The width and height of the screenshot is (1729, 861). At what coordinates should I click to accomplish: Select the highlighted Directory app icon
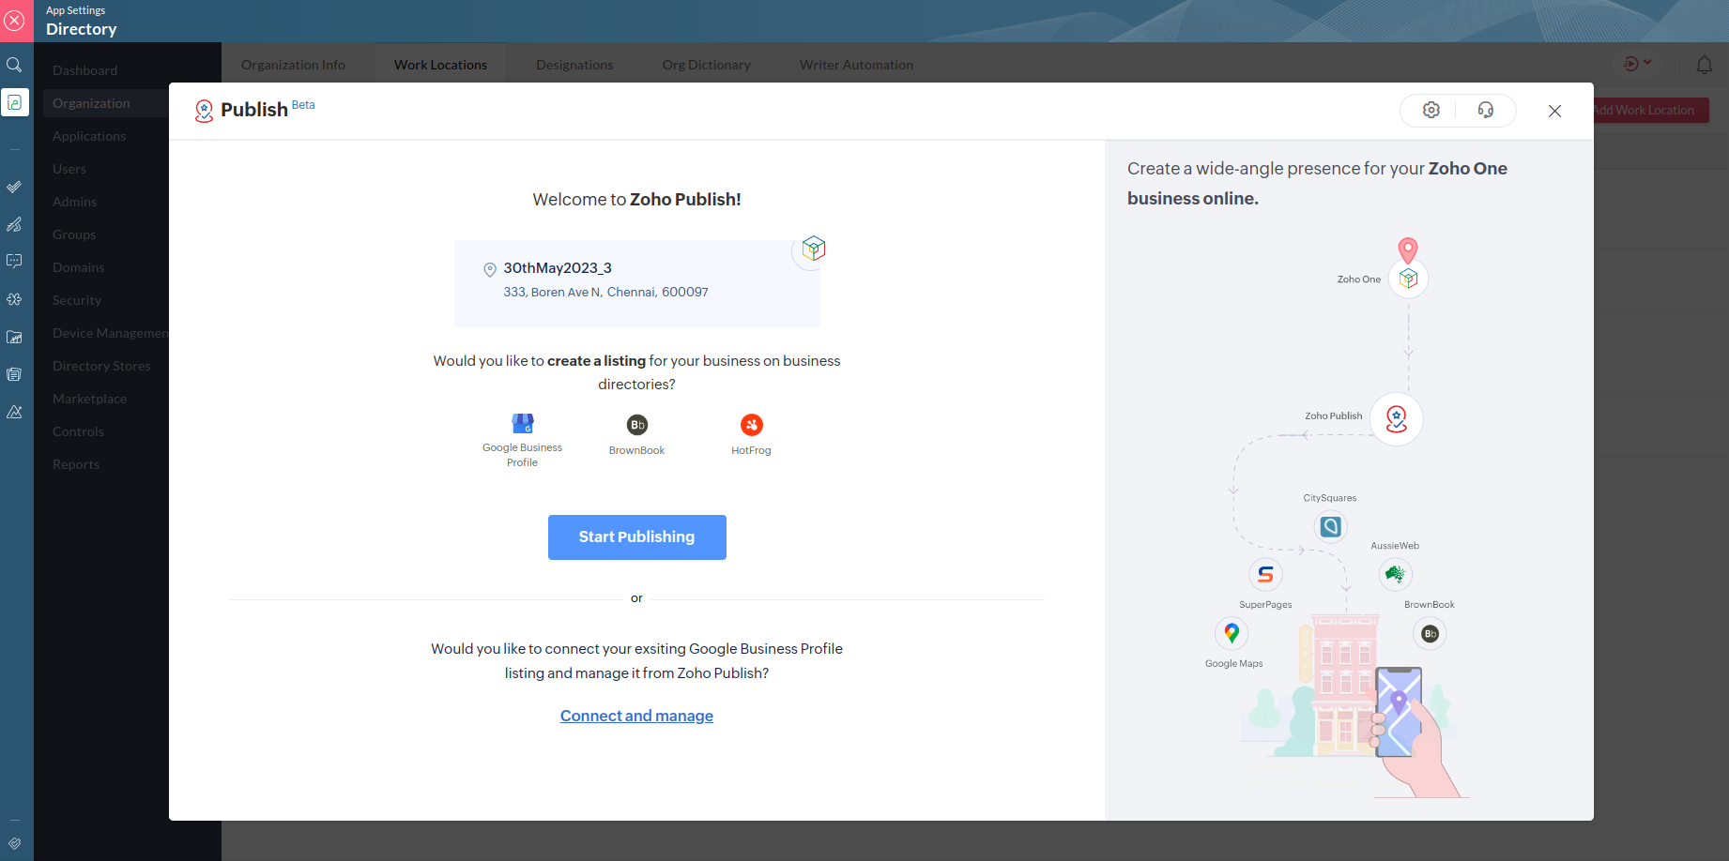click(x=15, y=102)
